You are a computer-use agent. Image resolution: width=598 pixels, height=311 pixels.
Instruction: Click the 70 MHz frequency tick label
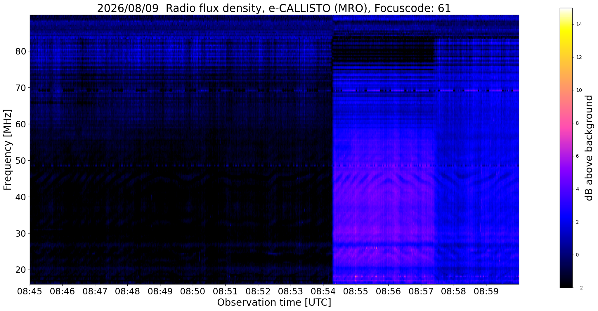pyautogui.click(x=21, y=88)
